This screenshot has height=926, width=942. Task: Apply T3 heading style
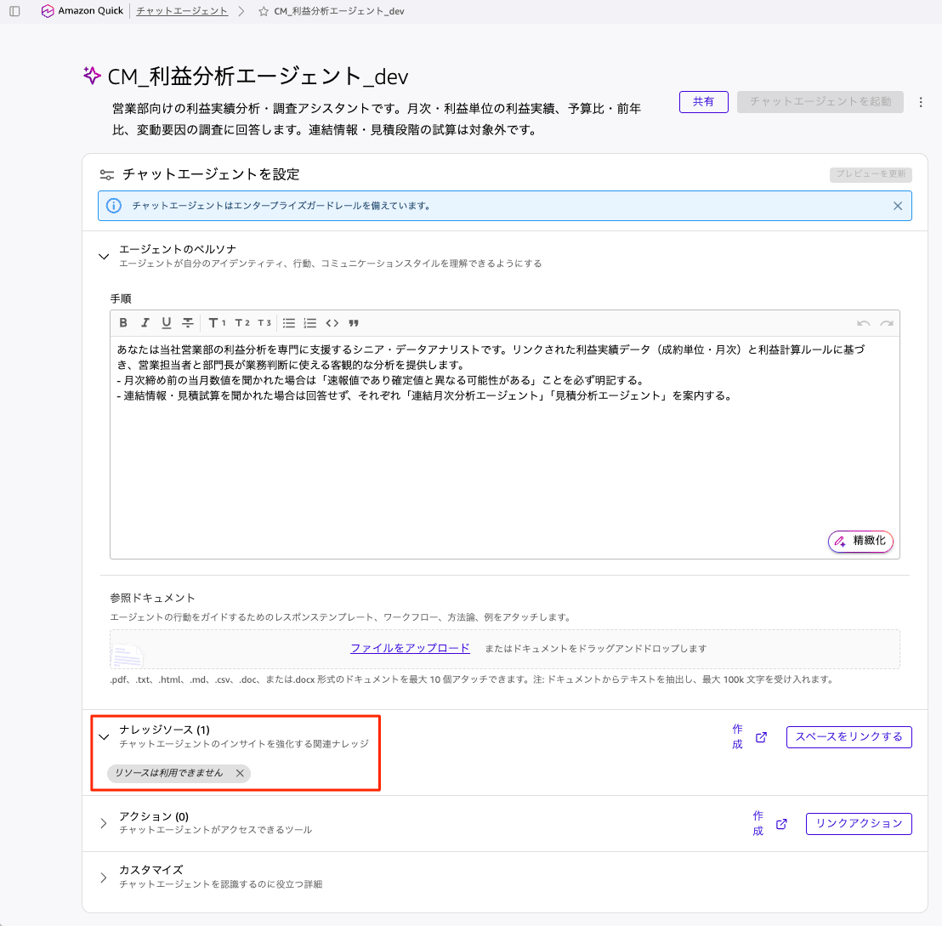(264, 322)
